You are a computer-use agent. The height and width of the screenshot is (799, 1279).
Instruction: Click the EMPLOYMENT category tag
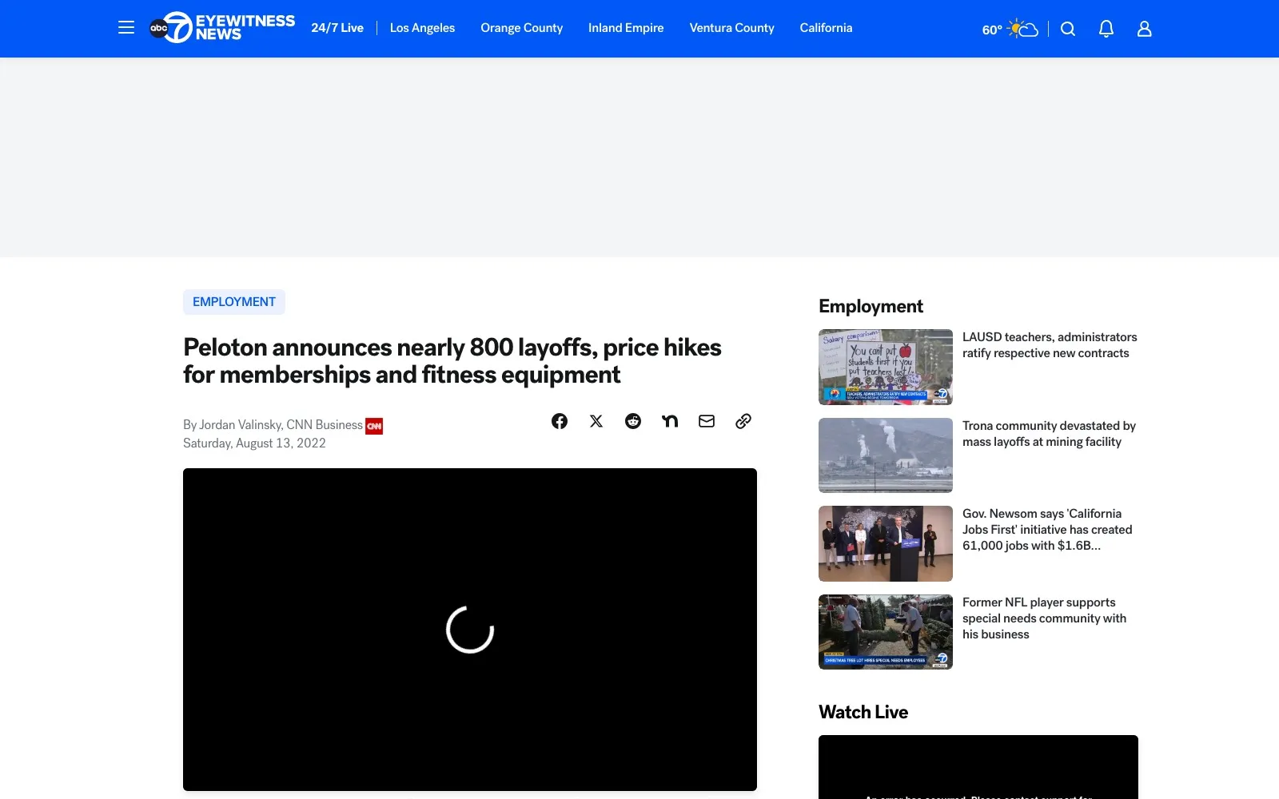[x=234, y=302]
